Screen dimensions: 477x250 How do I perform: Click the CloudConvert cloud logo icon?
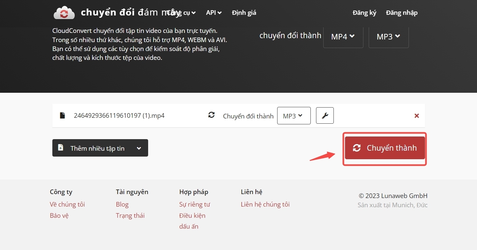point(64,12)
